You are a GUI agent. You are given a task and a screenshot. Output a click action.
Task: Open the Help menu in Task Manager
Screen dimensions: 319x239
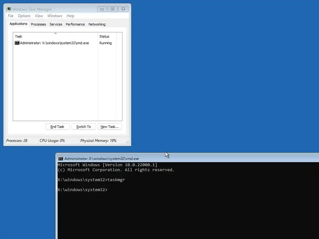pos(70,16)
